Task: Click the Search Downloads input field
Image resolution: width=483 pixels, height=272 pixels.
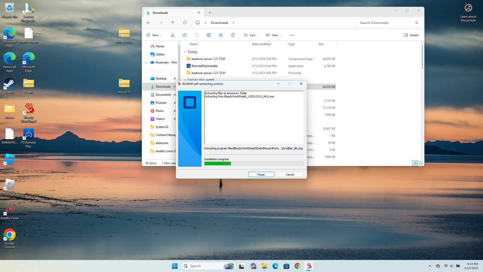Action: (389, 23)
